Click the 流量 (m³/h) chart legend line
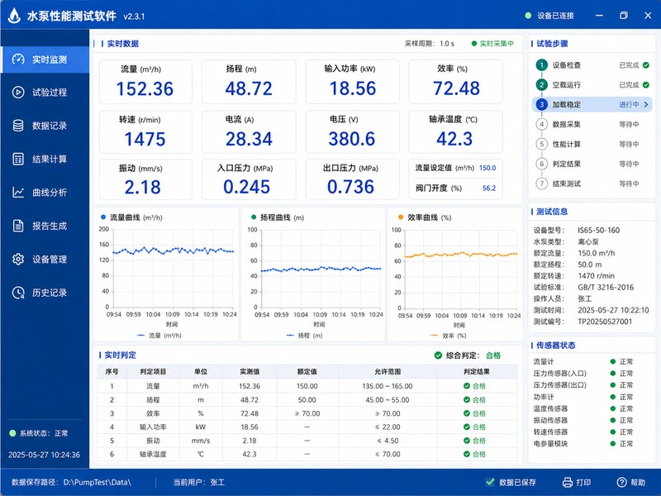This screenshot has width=661, height=496. point(140,336)
